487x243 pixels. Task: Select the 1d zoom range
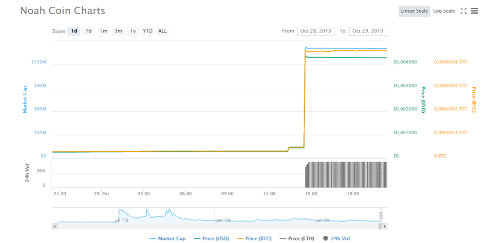[74, 31]
